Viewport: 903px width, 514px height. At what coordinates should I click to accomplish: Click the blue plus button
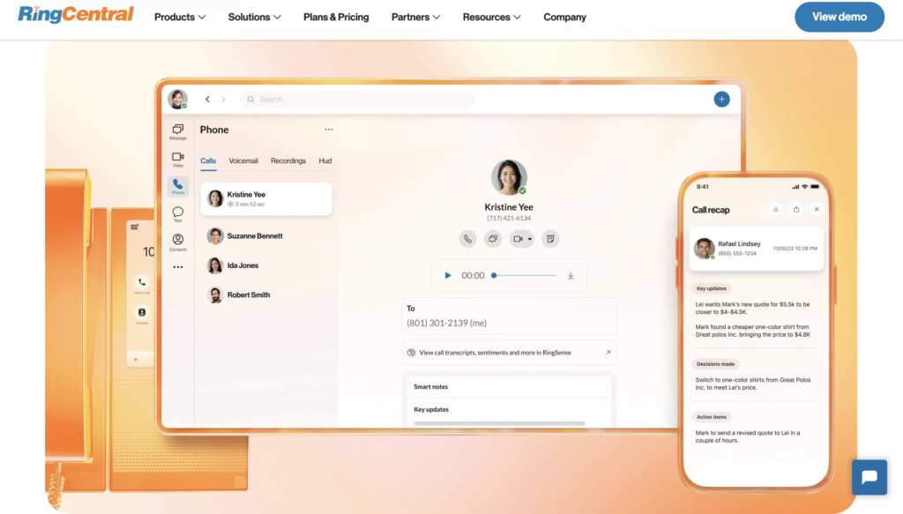coord(721,99)
